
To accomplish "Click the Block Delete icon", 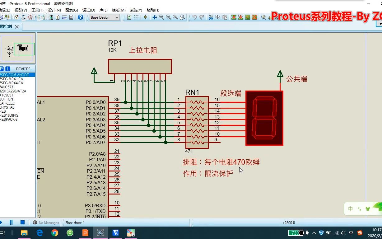I will [254, 17].
